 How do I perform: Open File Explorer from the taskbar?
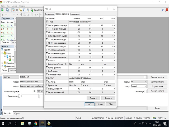(22, 123)
